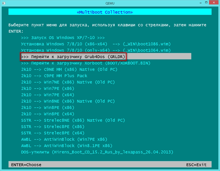
Task: Choose Установка Windows 7/8/10 (x86-x64) boot1086.wim
Action: (x=96, y=44)
